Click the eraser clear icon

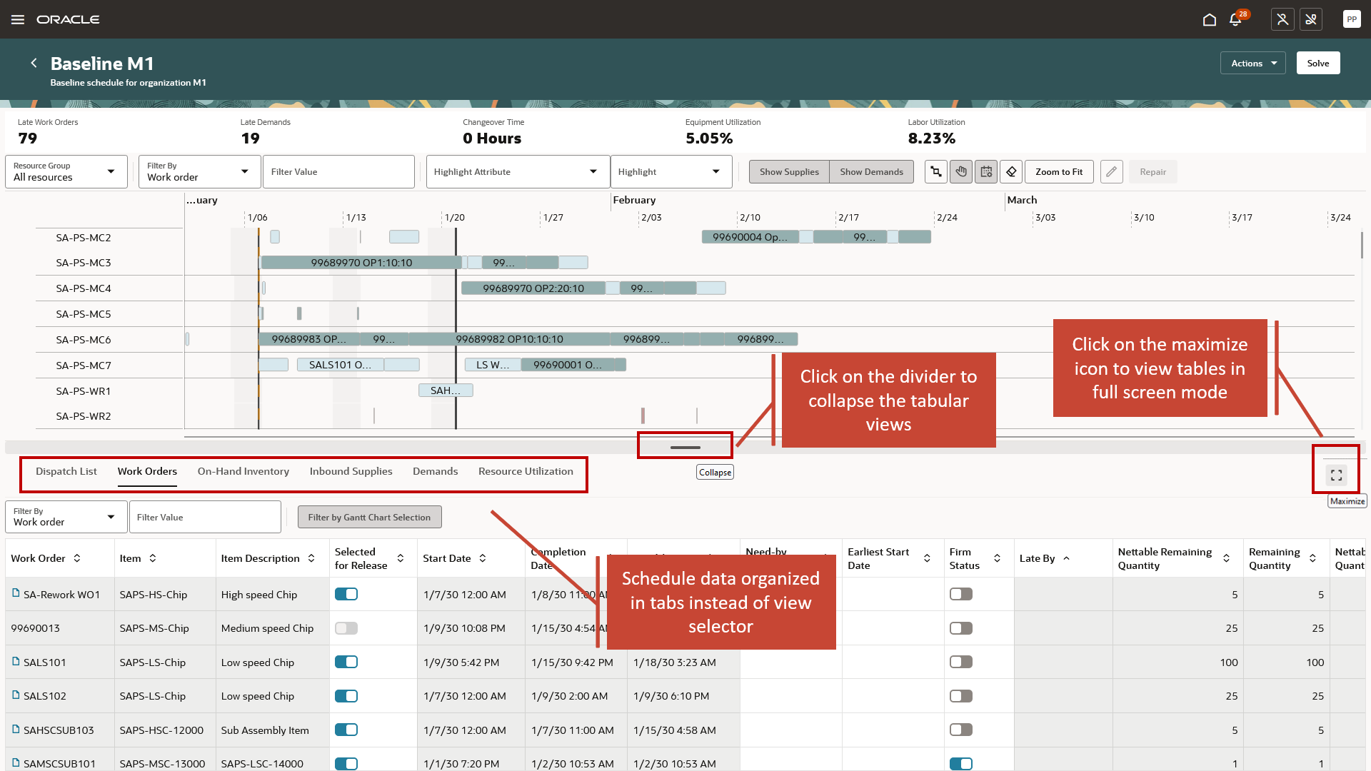pos(1011,172)
